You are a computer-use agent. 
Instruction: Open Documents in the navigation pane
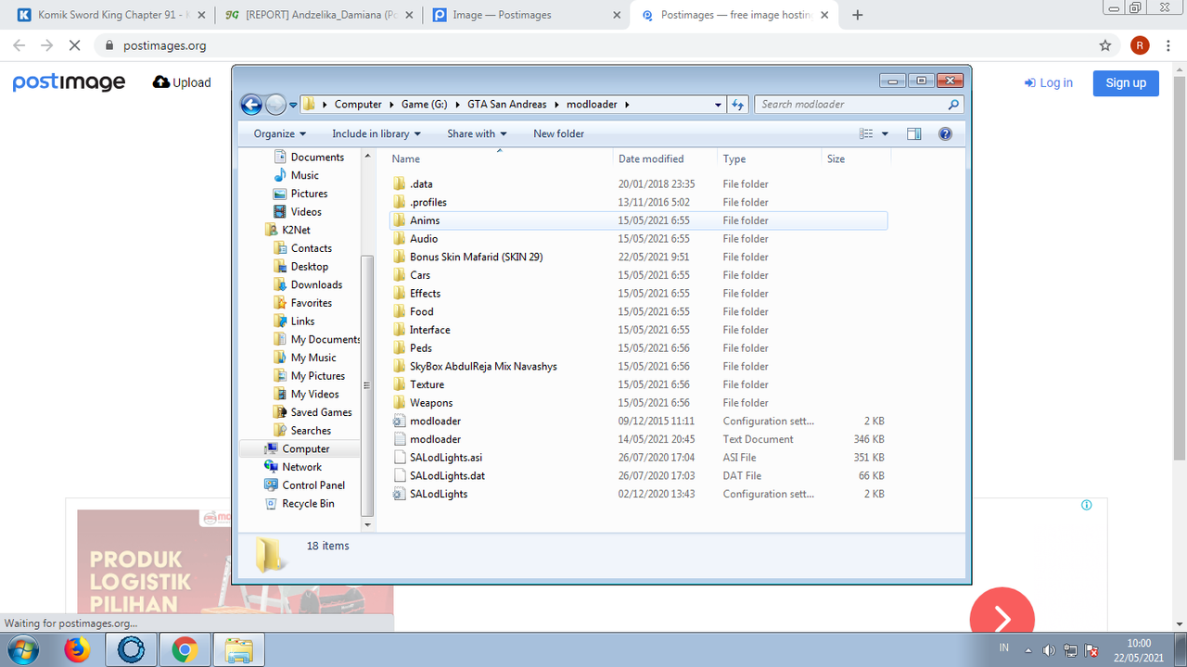pyautogui.click(x=317, y=157)
